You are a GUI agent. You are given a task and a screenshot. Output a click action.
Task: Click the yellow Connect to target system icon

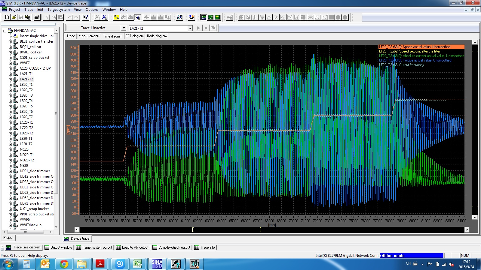[x=117, y=17]
